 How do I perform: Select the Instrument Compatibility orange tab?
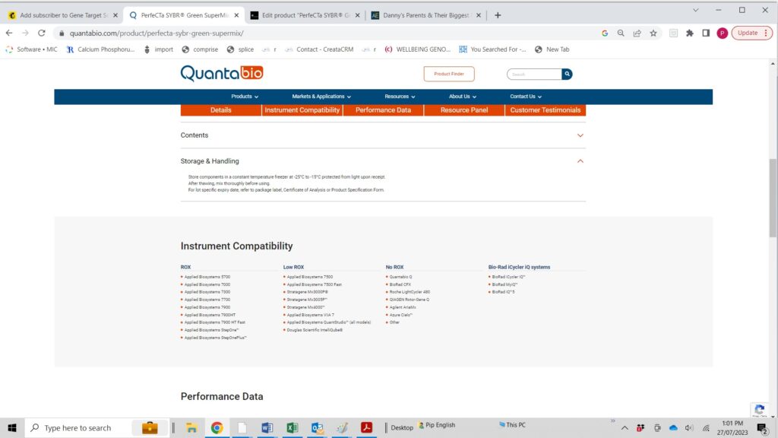coord(302,110)
